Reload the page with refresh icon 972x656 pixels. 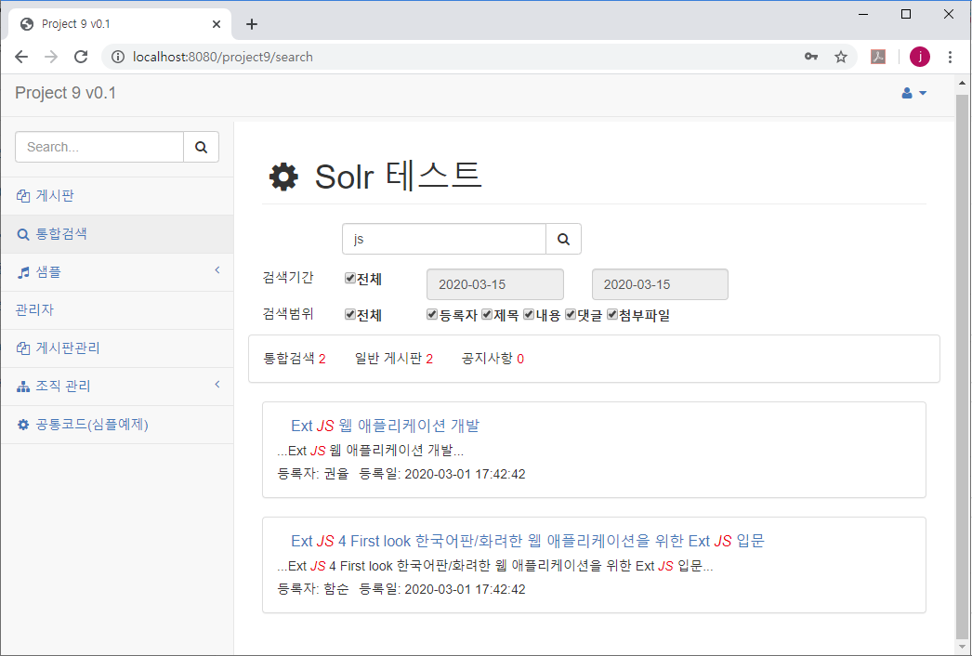[x=81, y=57]
